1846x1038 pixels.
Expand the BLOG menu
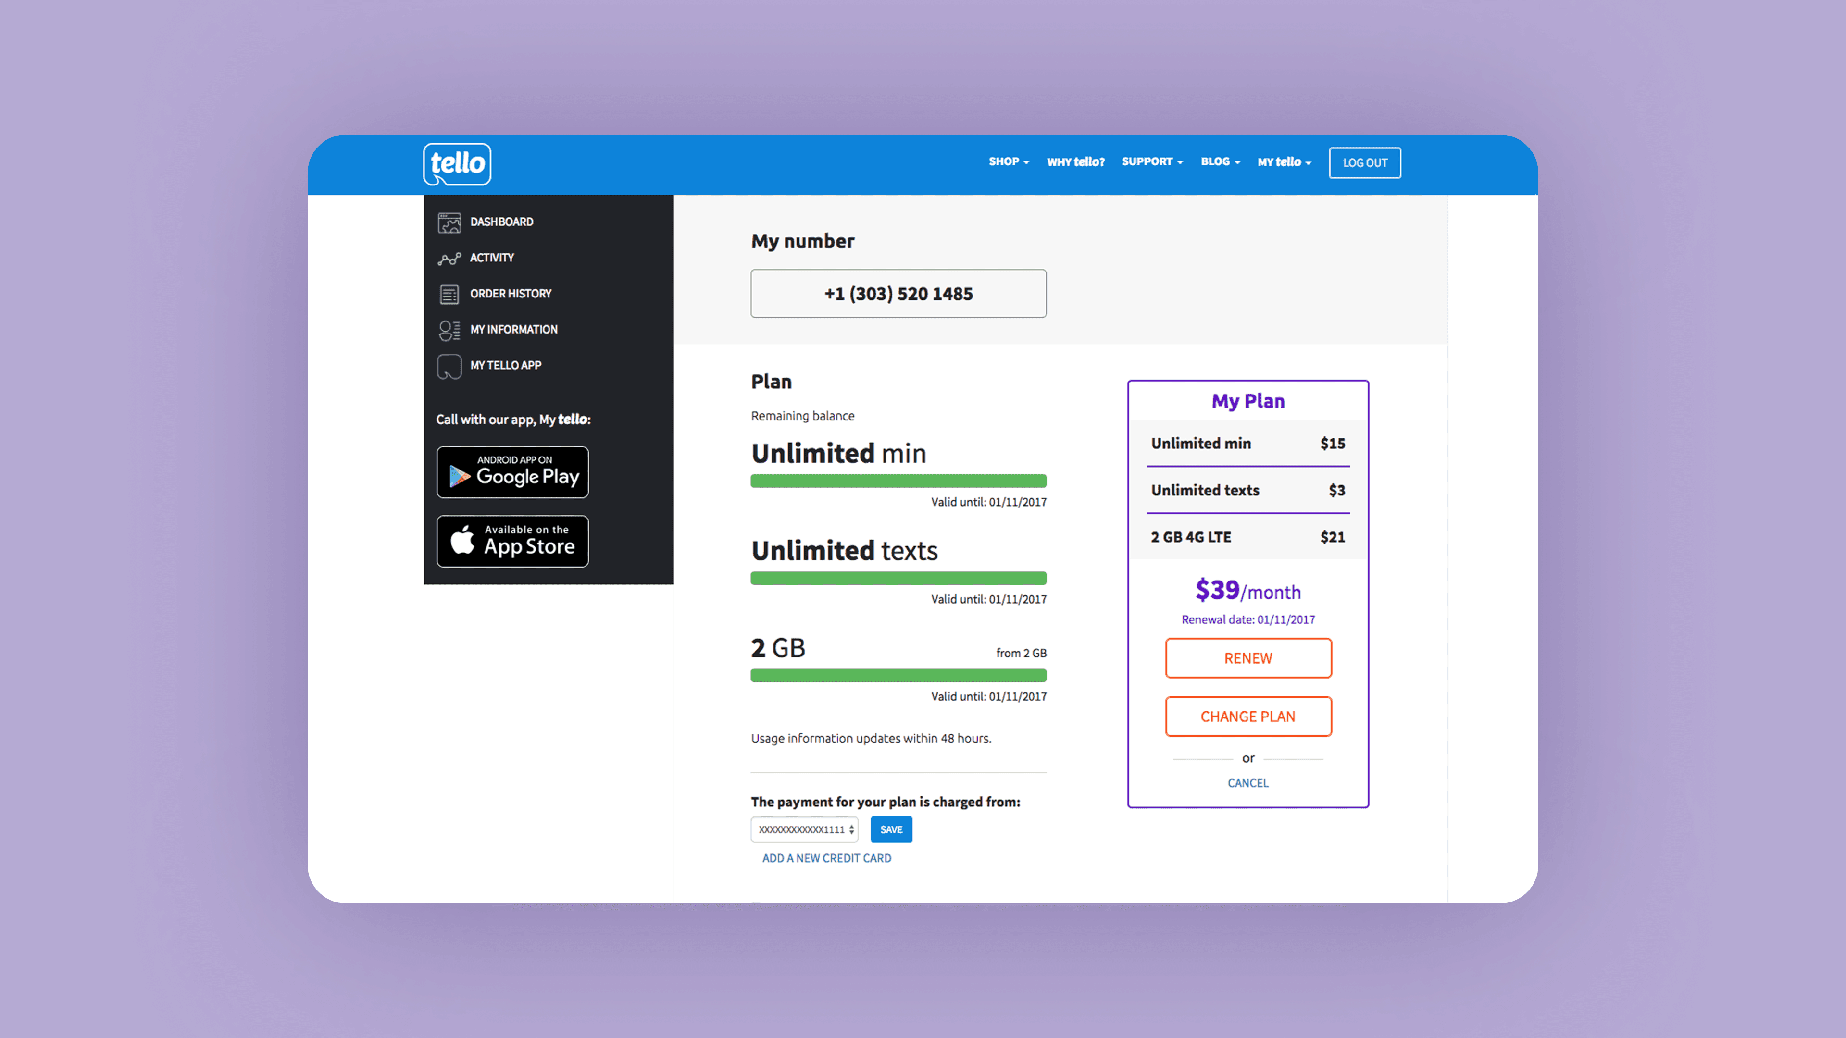click(1220, 162)
